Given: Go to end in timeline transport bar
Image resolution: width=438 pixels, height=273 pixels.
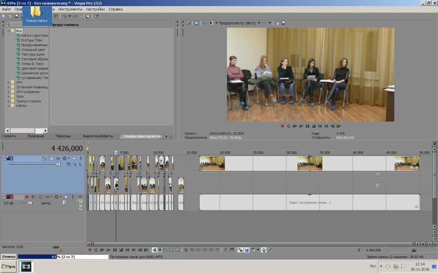Looking at the screenshot, I should click(x=134, y=250).
